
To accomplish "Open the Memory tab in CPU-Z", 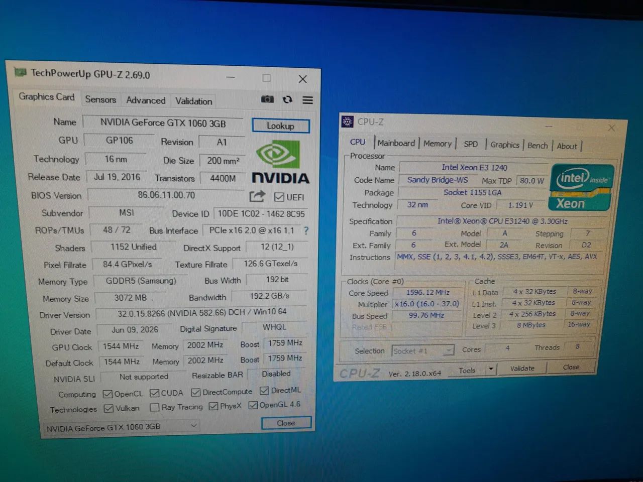I will [x=437, y=144].
